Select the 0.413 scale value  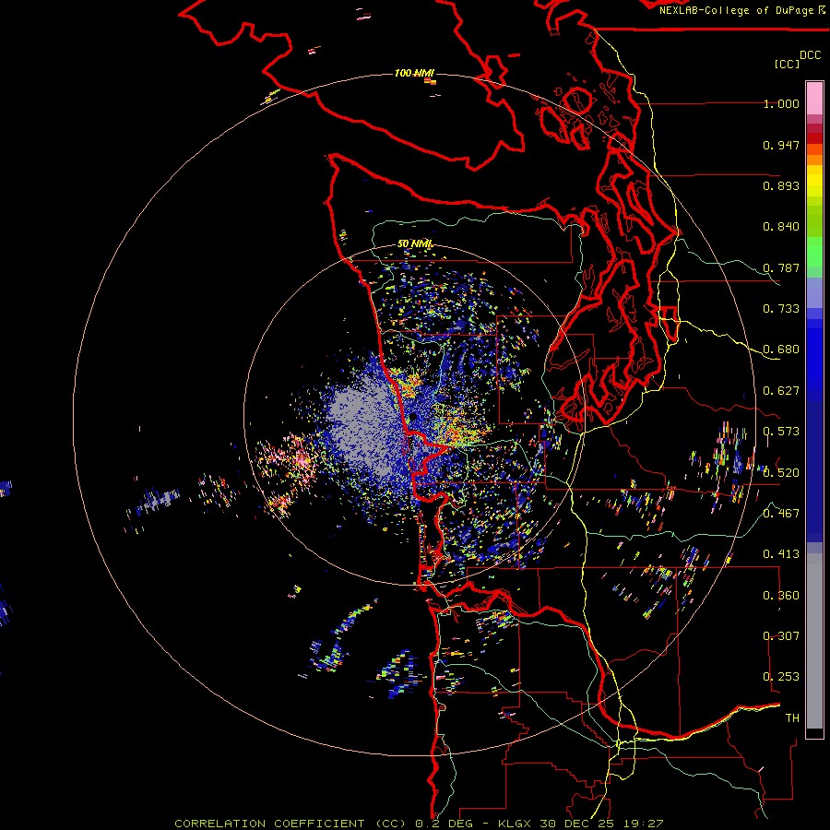pos(781,554)
